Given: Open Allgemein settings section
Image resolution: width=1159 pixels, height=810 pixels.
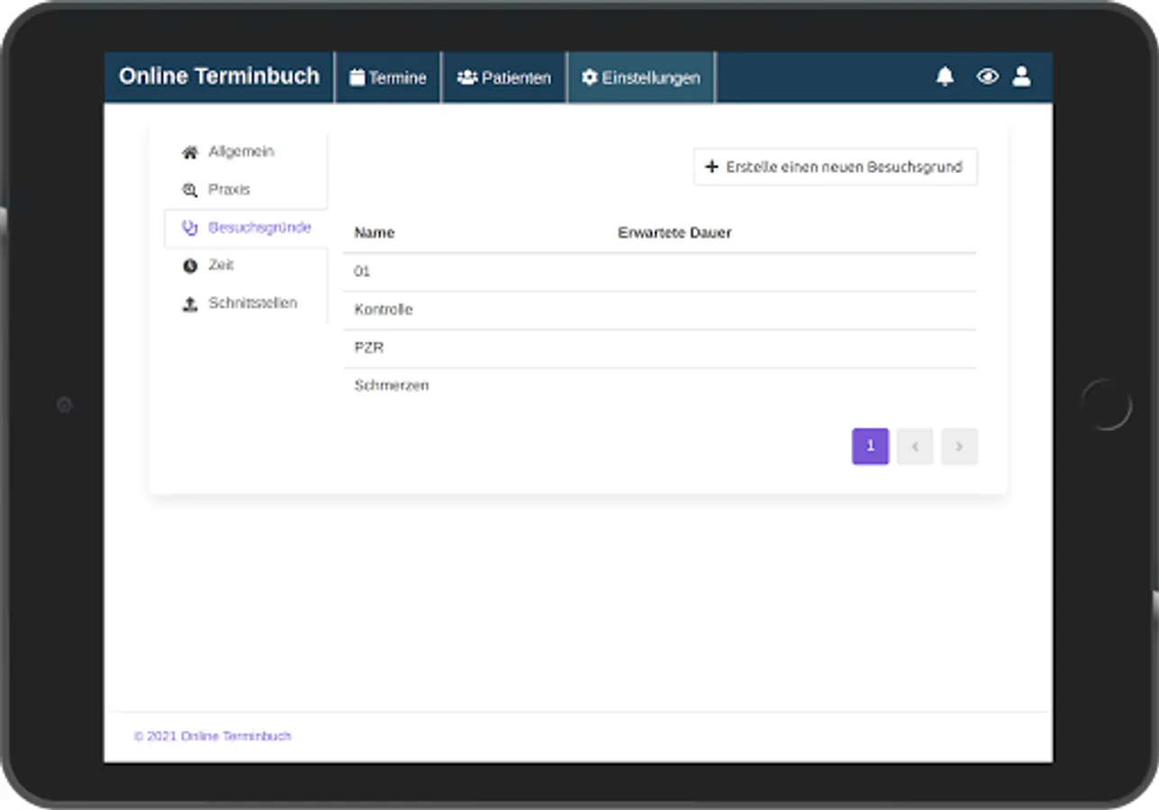Looking at the screenshot, I should tap(245, 152).
